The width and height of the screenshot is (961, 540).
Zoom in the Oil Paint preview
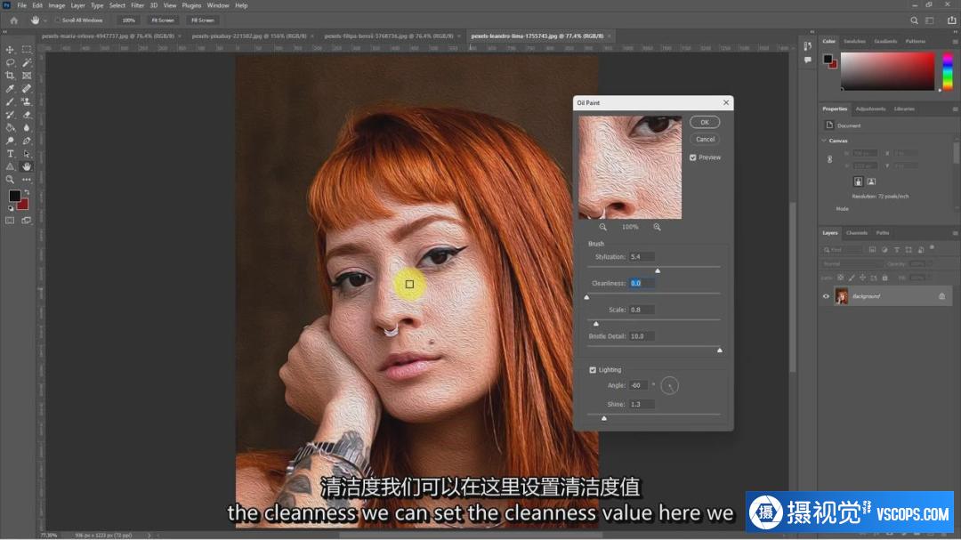tap(657, 227)
